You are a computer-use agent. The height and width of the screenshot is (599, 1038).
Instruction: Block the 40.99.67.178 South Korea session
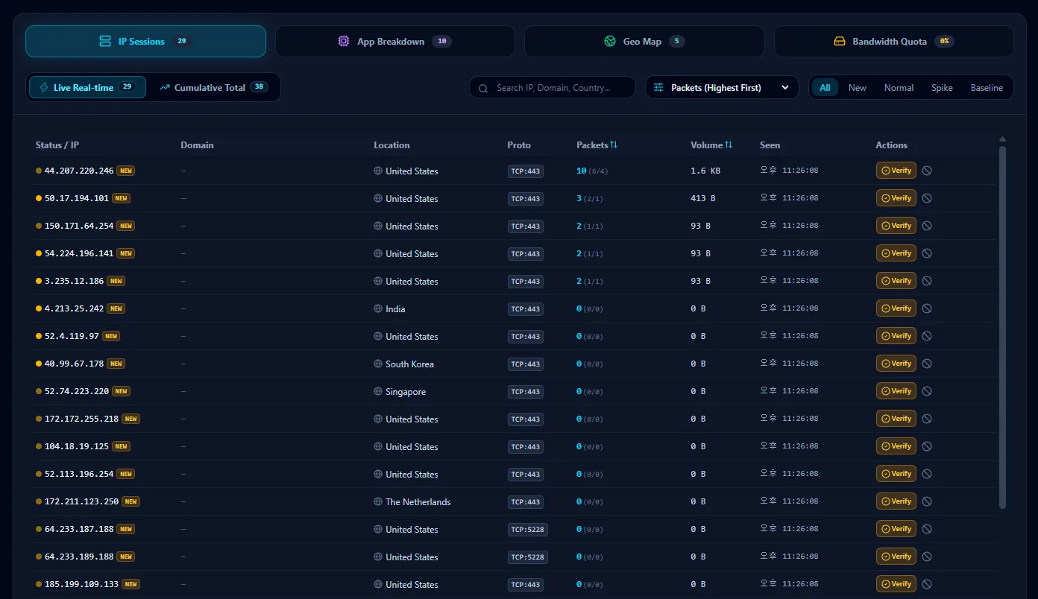[x=927, y=364]
